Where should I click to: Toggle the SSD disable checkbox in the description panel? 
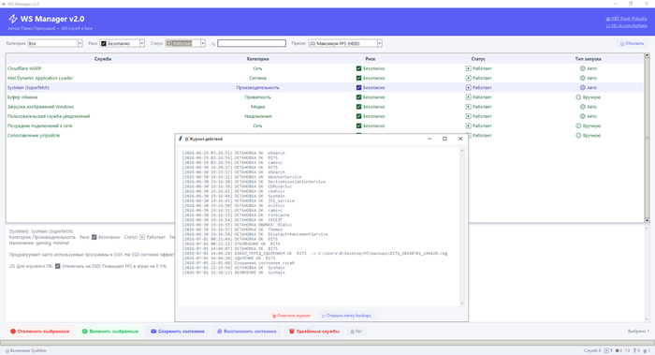(58, 266)
